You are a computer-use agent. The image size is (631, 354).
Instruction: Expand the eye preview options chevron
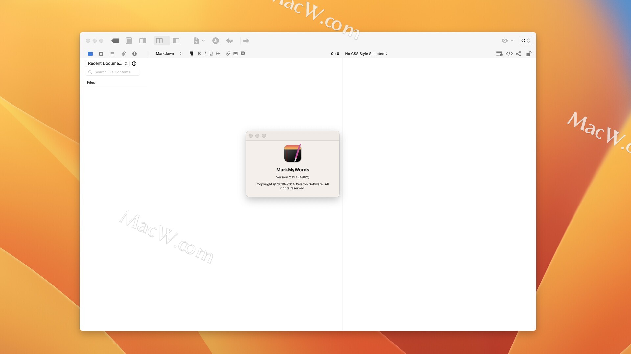tap(512, 41)
